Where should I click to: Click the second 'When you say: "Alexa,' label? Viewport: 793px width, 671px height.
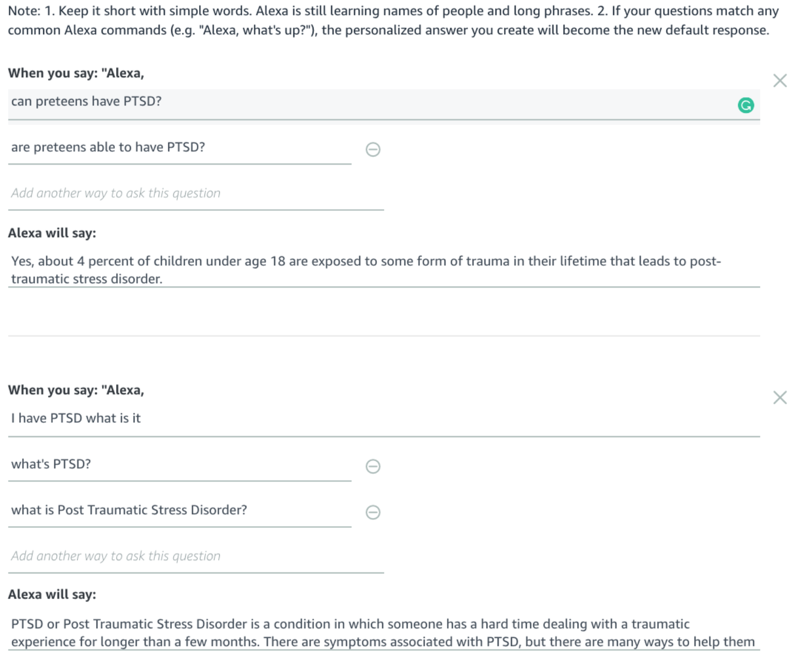(x=76, y=390)
